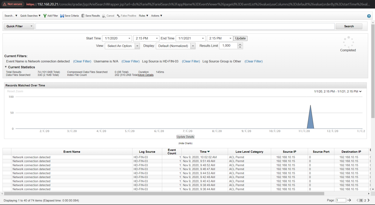This screenshot has width=375, height=205.
Task: Click the Update time range button
Action: (240, 38)
